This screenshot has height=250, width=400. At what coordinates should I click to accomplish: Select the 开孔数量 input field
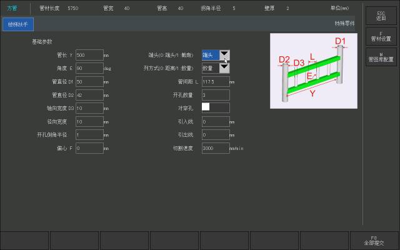(216, 95)
